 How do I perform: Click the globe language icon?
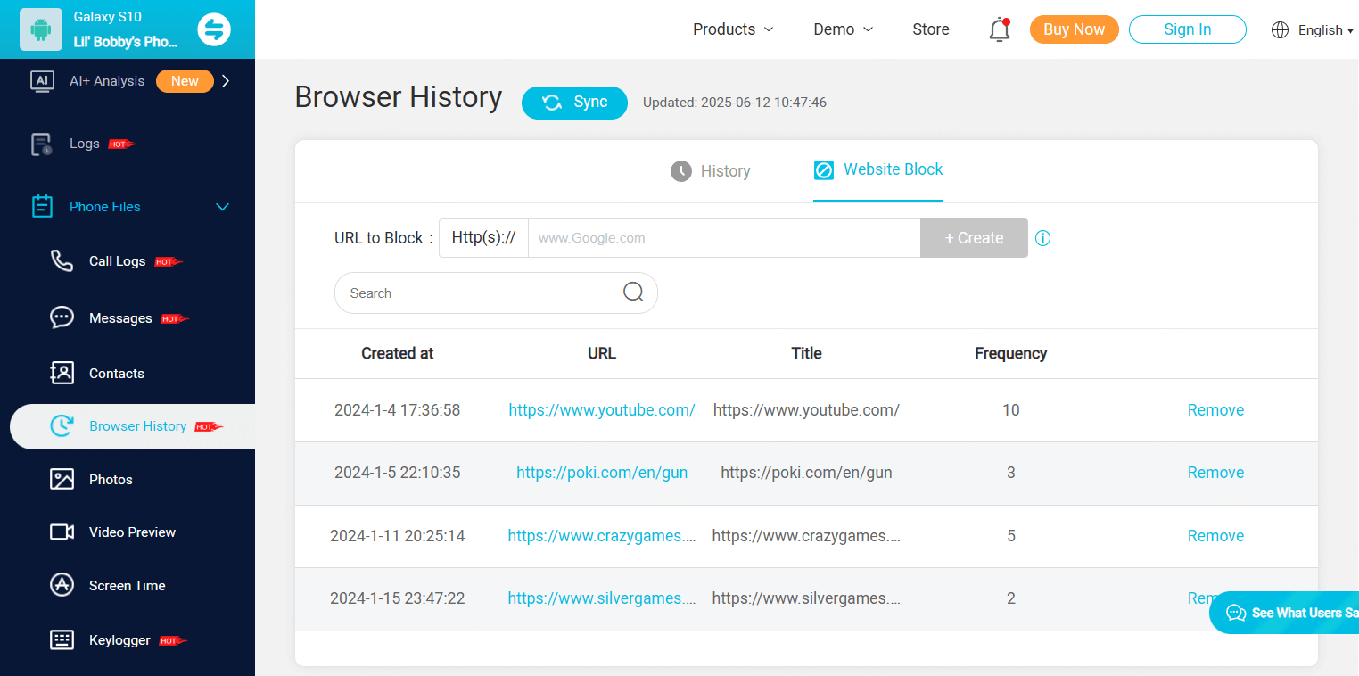(1280, 30)
